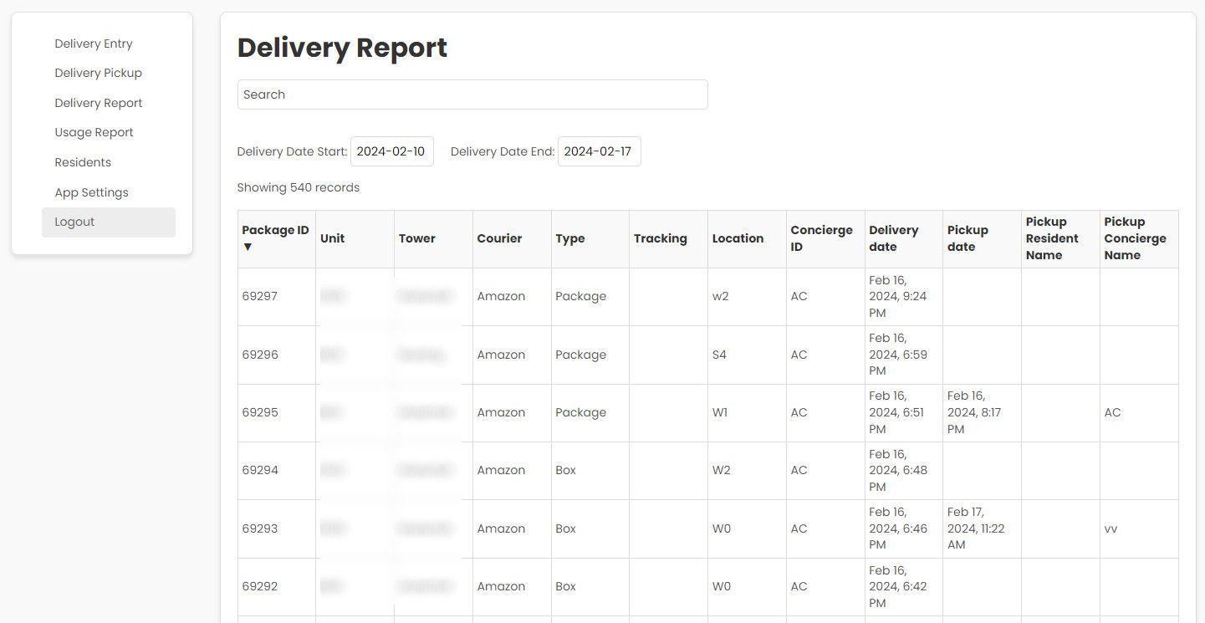Open App Settings from sidebar
This screenshot has width=1205, height=623.
pos(91,192)
